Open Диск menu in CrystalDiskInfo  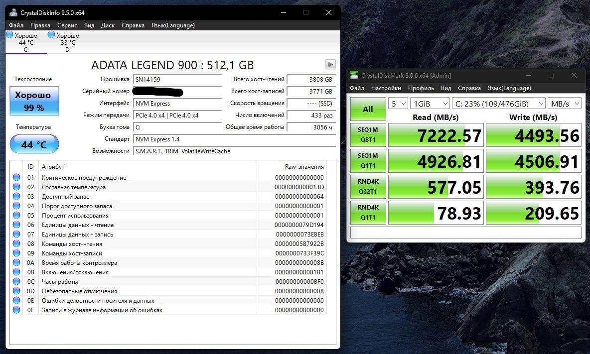click(x=108, y=25)
